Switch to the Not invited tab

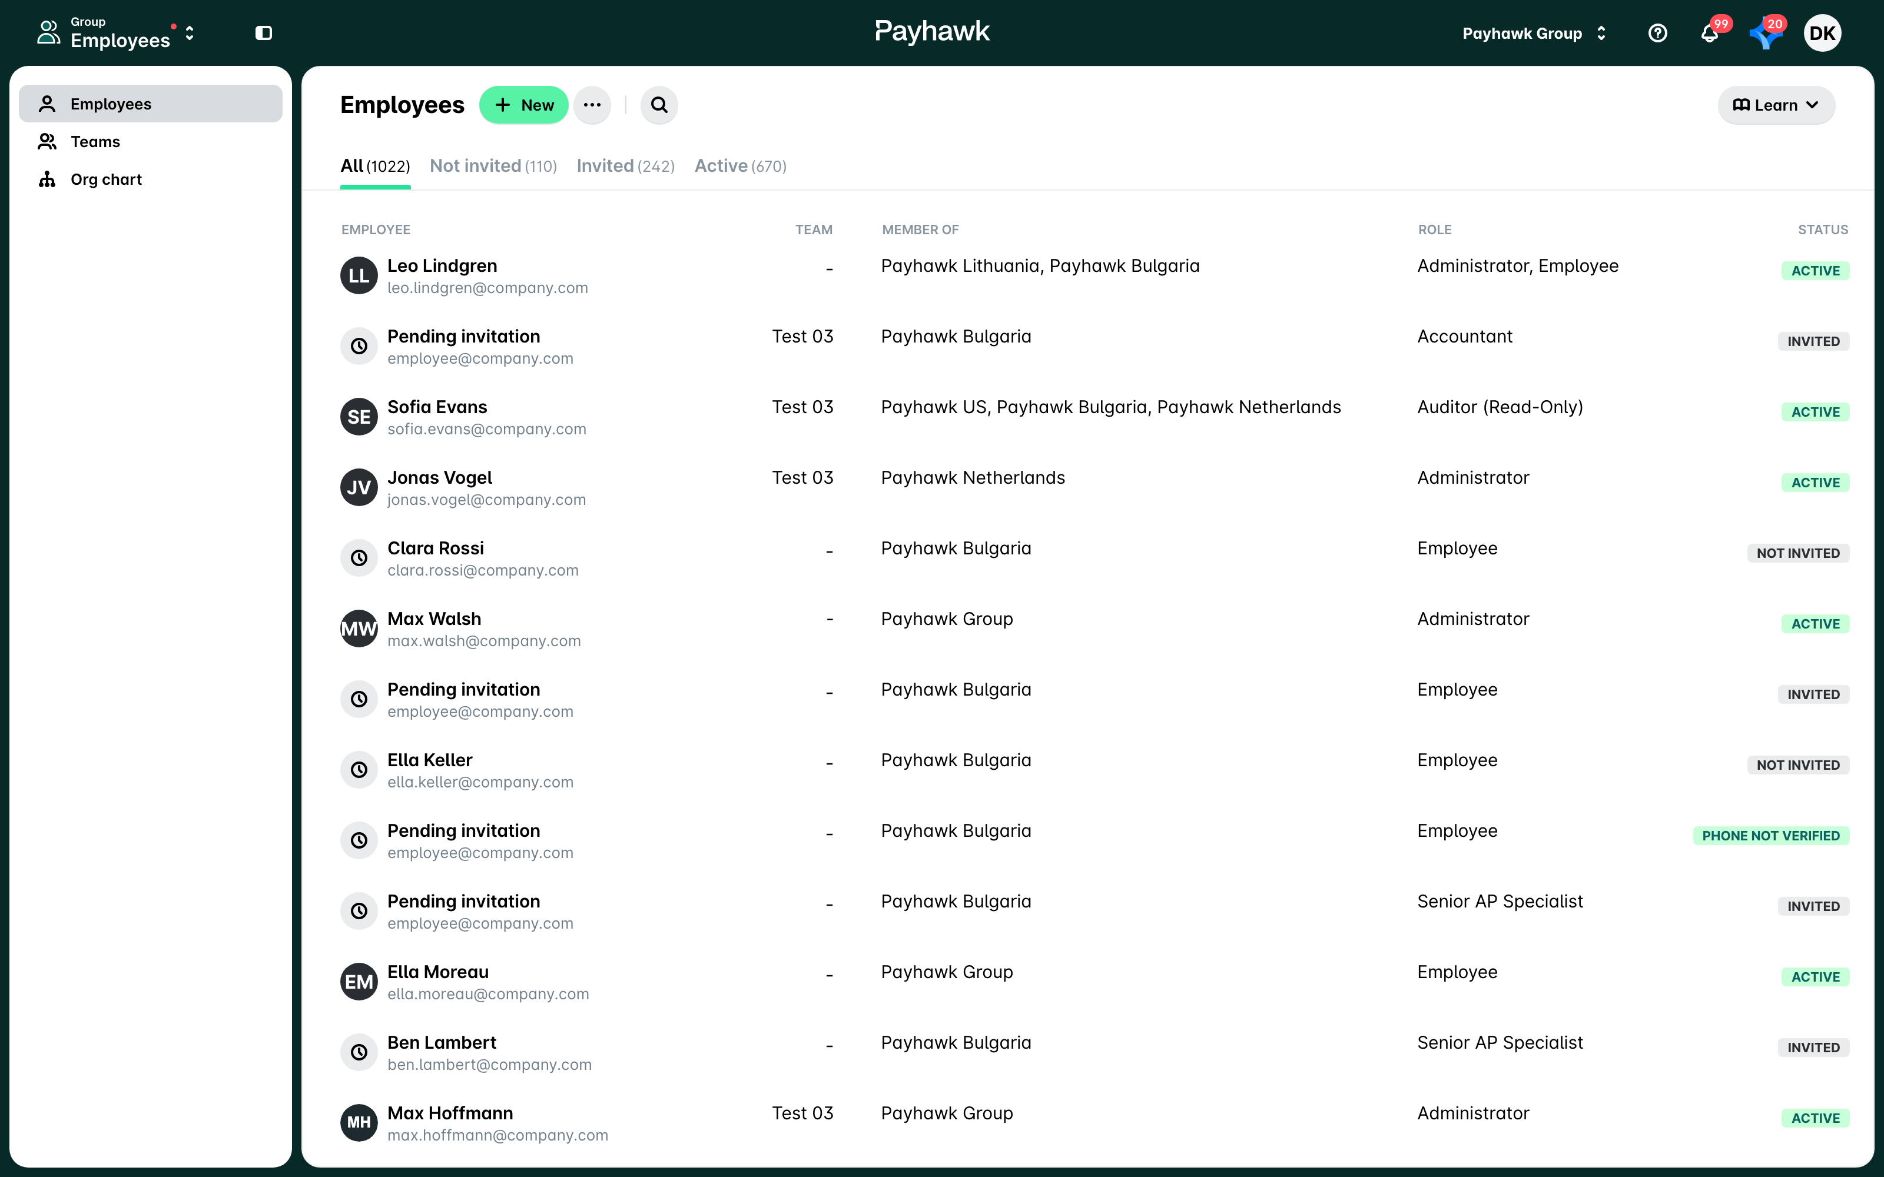[x=493, y=167]
